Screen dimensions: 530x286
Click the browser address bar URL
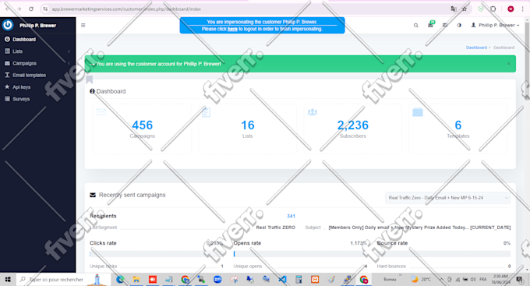[x=126, y=9]
